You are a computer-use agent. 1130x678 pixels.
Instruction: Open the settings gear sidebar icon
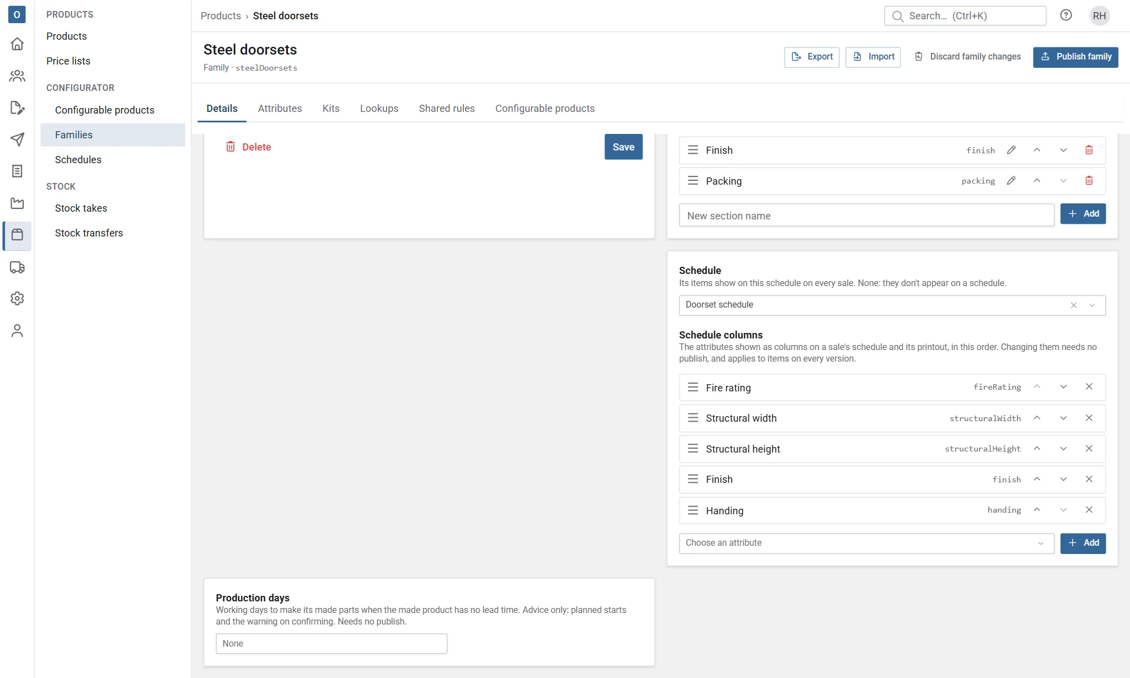pyautogui.click(x=17, y=299)
